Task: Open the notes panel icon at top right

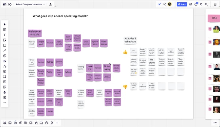Action: pyautogui.click(x=215, y=4)
